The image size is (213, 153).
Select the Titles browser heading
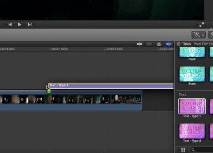tap(186, 44)
